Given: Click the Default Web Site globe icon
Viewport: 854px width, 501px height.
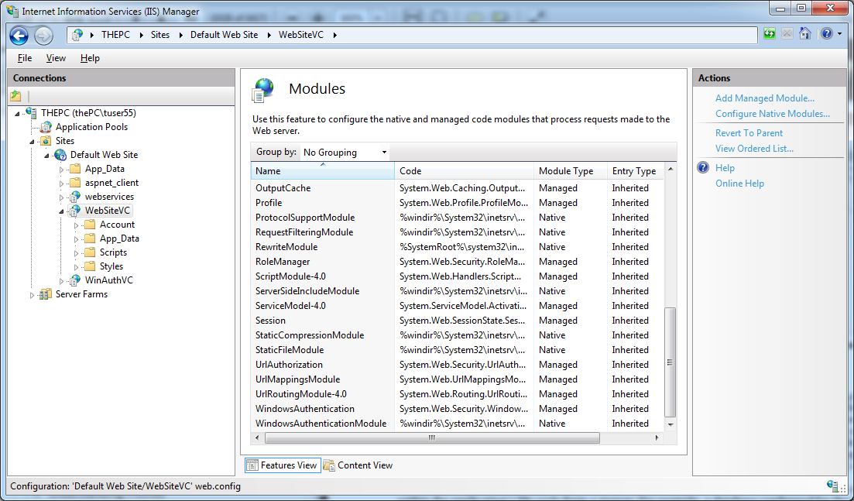Looking at the screenshot, I should (x=60, y=155).
